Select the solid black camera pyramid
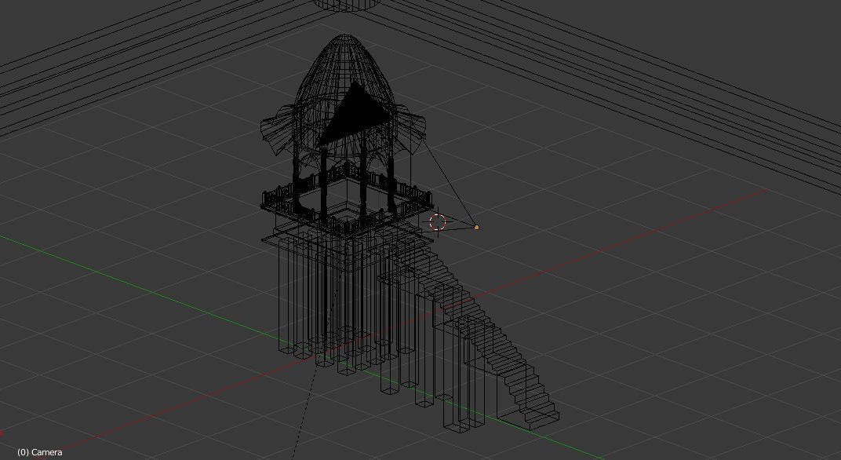841x460 pixels. (356, 114)
